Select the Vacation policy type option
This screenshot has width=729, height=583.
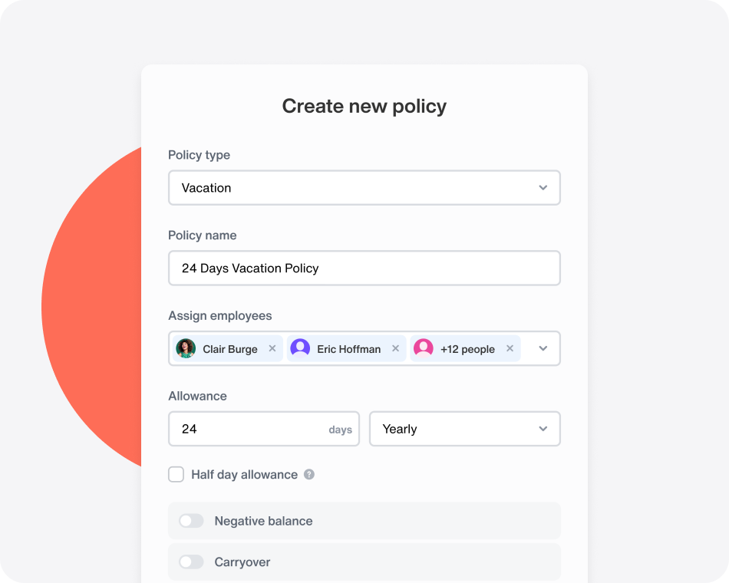pyautogui.click(x=205, y=187)
